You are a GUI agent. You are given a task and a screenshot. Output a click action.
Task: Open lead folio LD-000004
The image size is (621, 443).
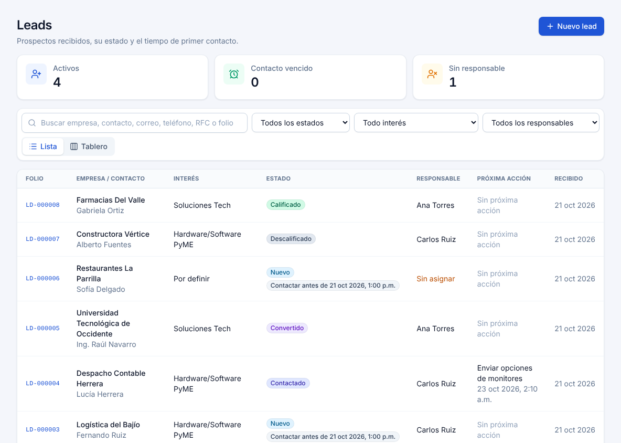click(x=43, y=383)
